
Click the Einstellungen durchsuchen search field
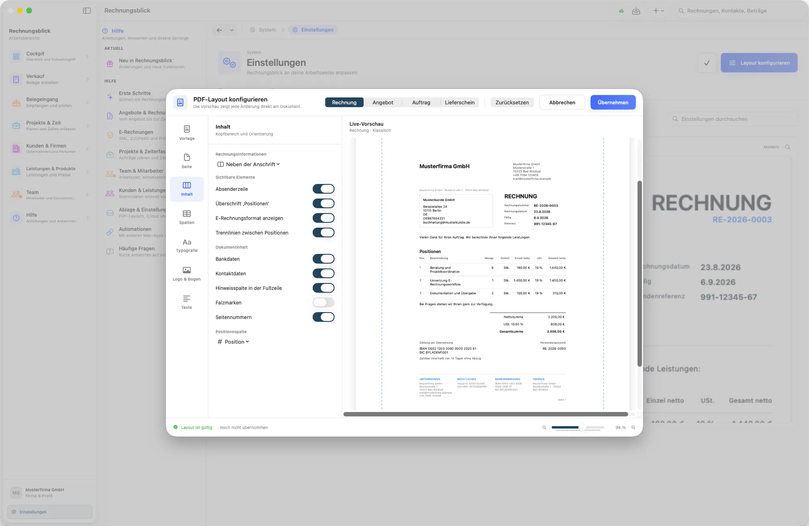(733, 119)
